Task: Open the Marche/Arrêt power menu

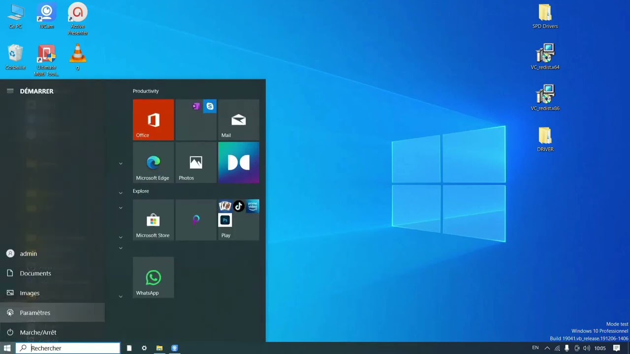Action: [x=52, y=332]
